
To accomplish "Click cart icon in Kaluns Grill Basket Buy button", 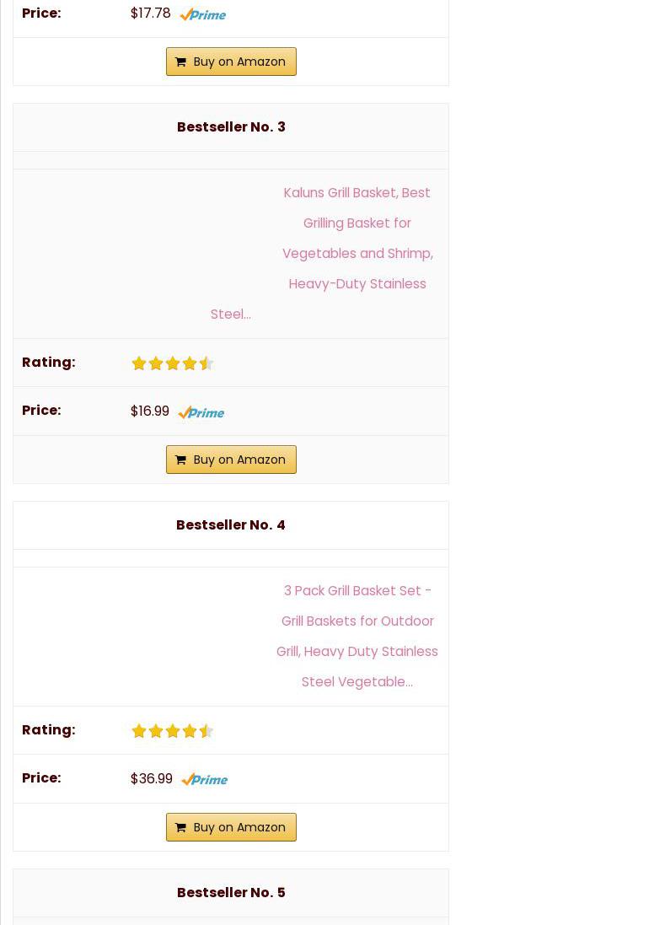I will tap(180, 460).
